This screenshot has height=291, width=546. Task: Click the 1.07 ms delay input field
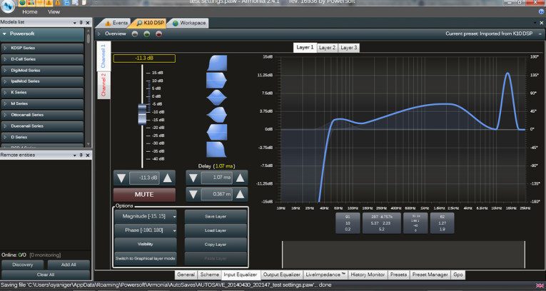(216, 178)
